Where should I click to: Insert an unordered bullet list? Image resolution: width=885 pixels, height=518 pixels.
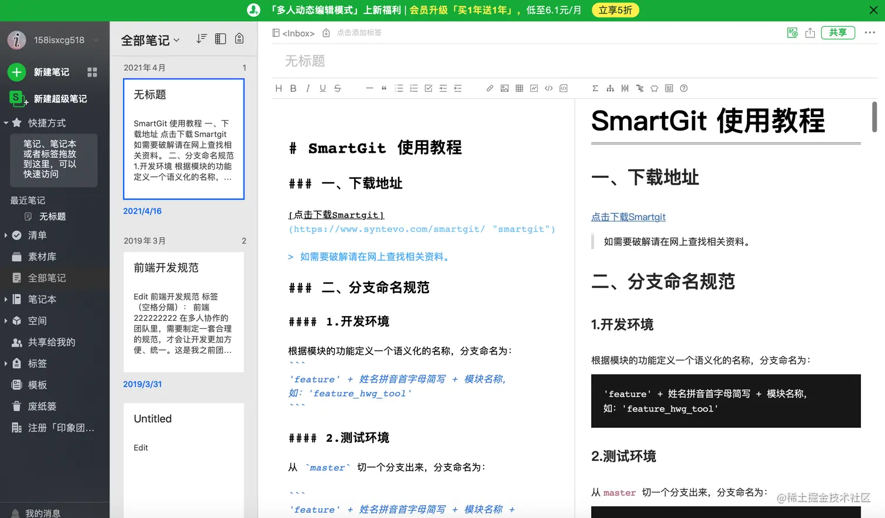click(x=399, y=88)
